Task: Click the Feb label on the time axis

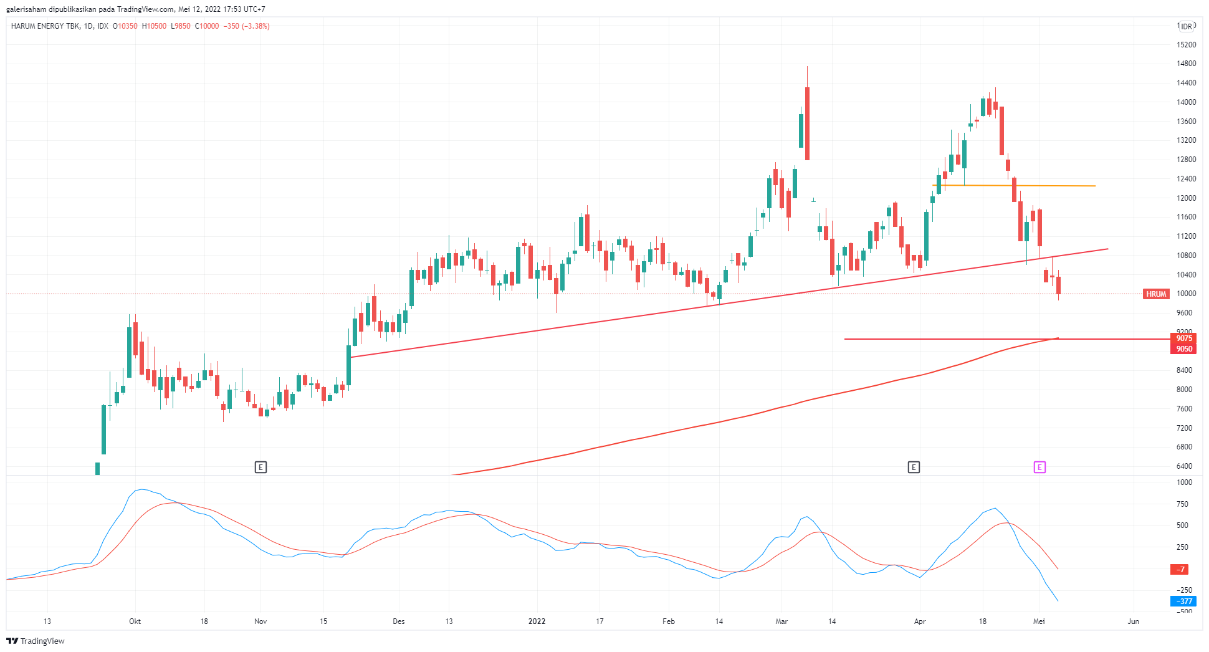Action: (669, 621)
